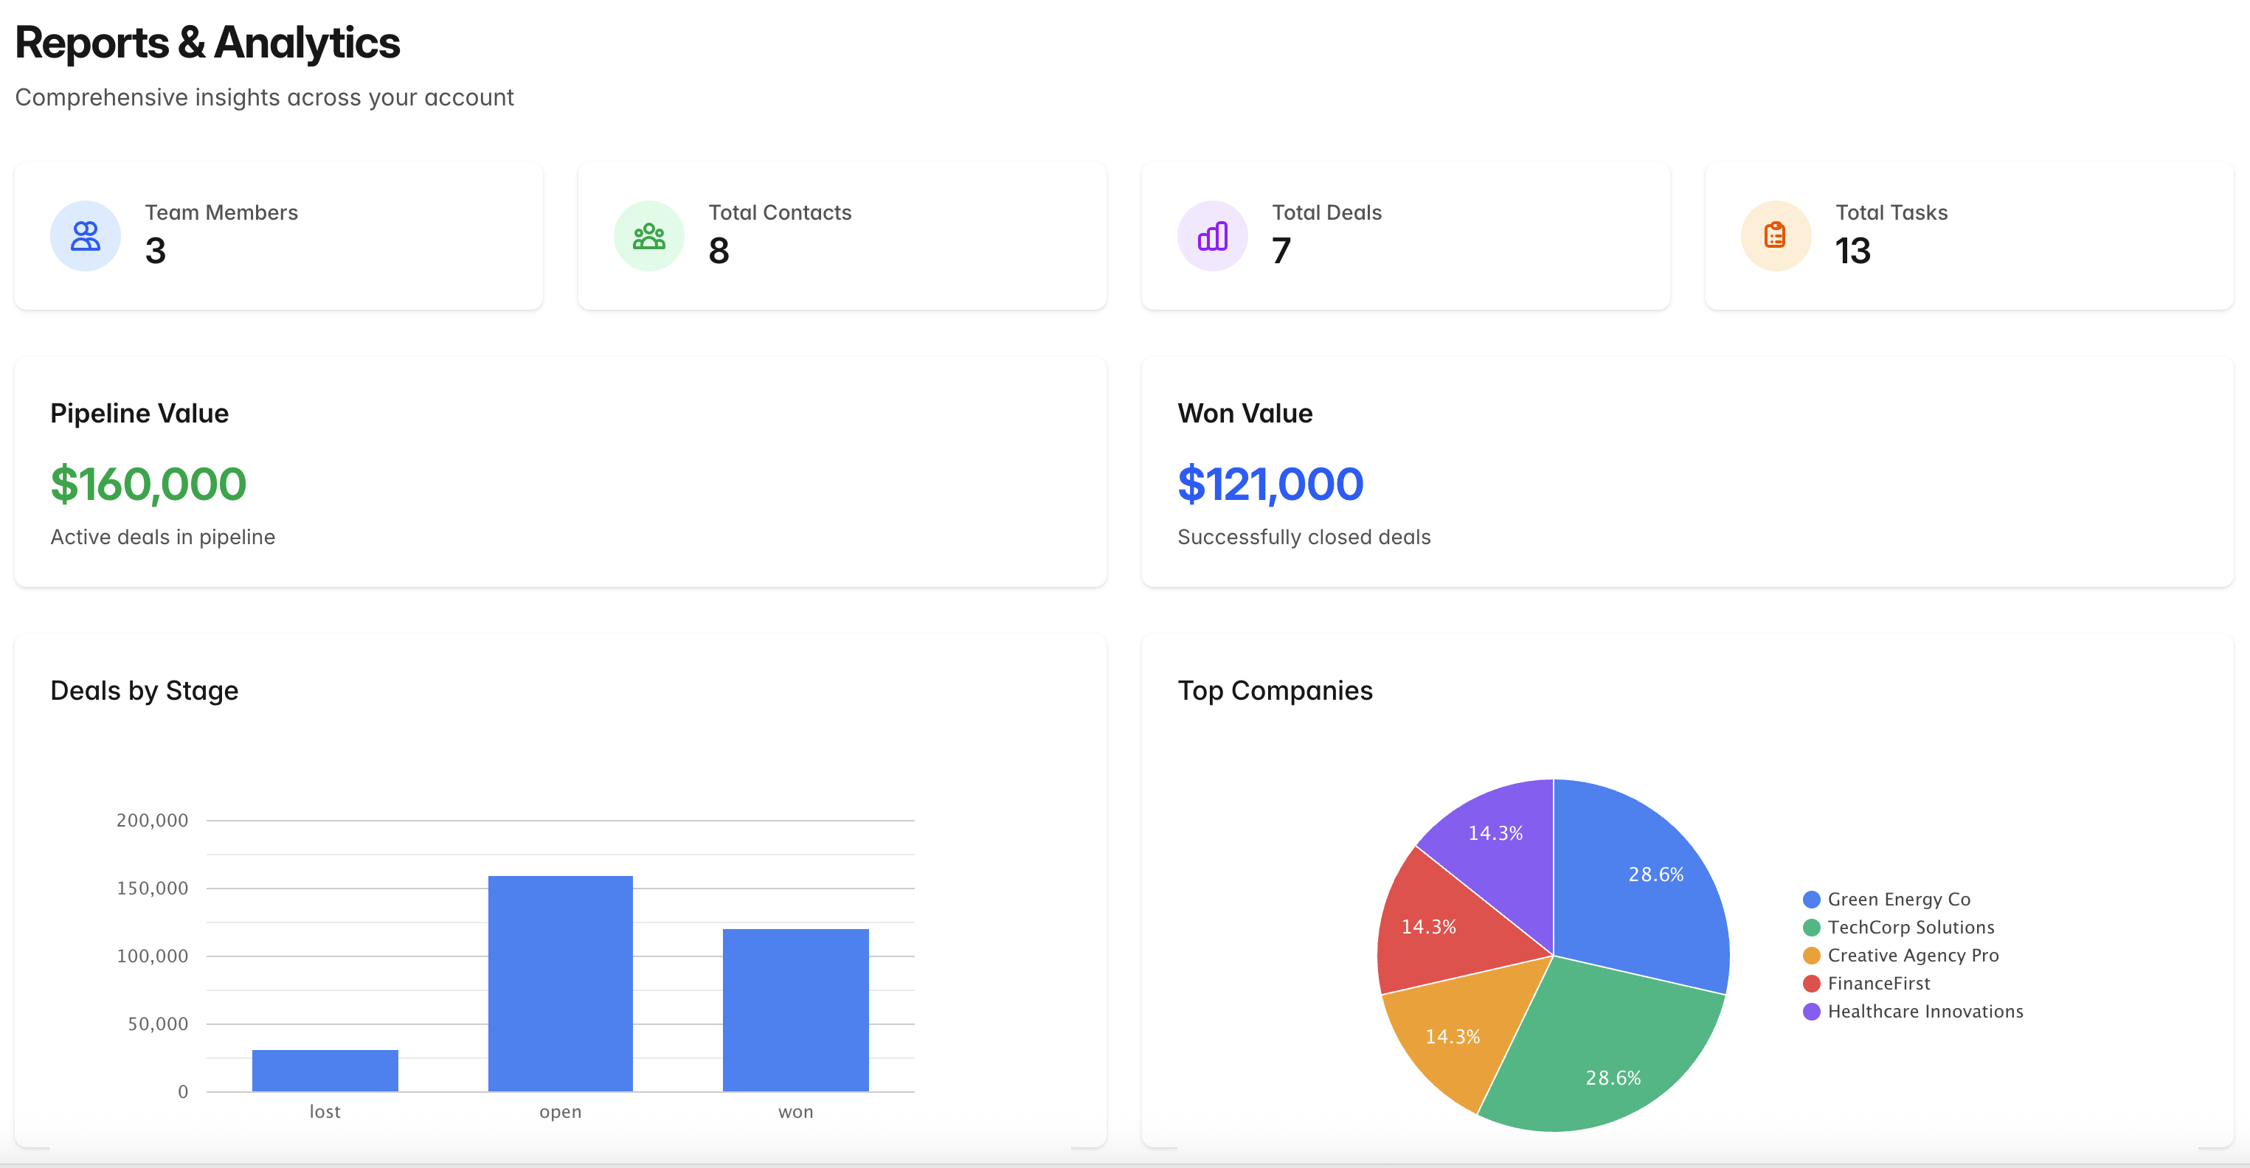This screenshot has width=2250, height=1168.
Task: Click the lost bar in chart
Action: pos(325,1070)
